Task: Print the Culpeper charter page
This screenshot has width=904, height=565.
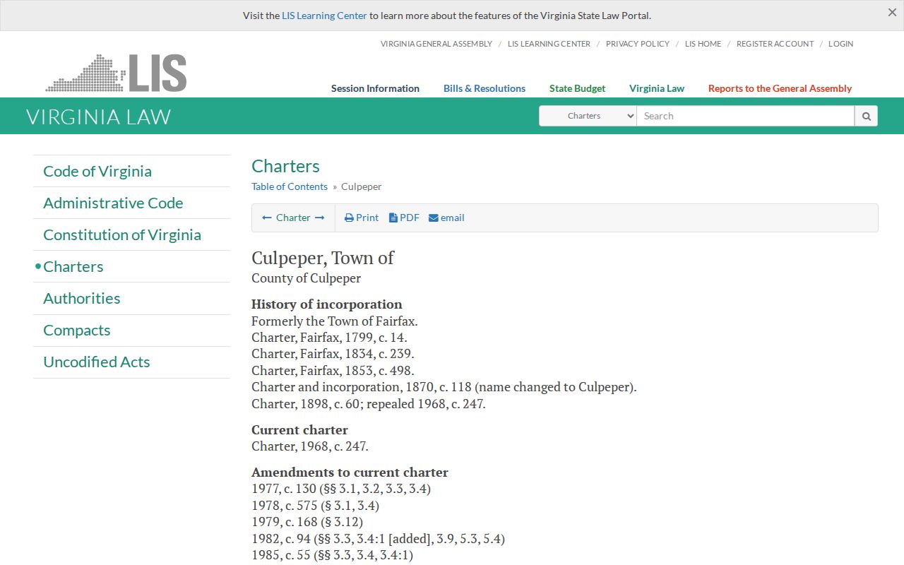Action: tap(362, 218)
